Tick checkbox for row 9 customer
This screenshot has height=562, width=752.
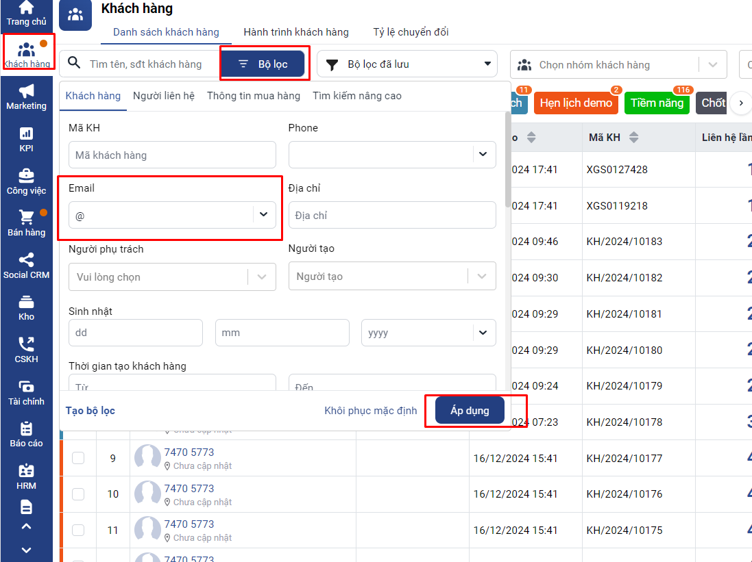coord(78,458)
